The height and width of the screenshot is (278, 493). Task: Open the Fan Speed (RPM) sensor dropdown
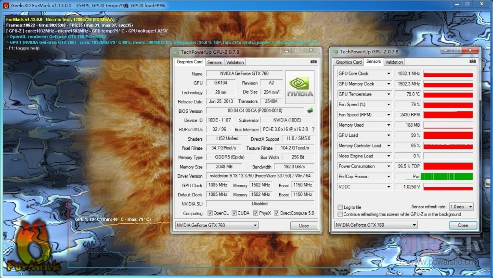(x=389, y=115)
